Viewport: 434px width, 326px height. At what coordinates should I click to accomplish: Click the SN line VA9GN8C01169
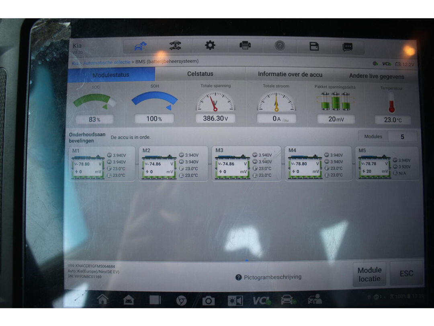(85, 276)
